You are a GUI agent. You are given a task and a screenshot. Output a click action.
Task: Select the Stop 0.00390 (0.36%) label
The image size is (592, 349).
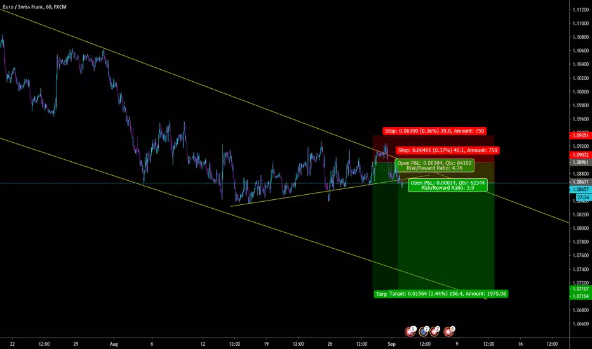click(x=434, y=131)
